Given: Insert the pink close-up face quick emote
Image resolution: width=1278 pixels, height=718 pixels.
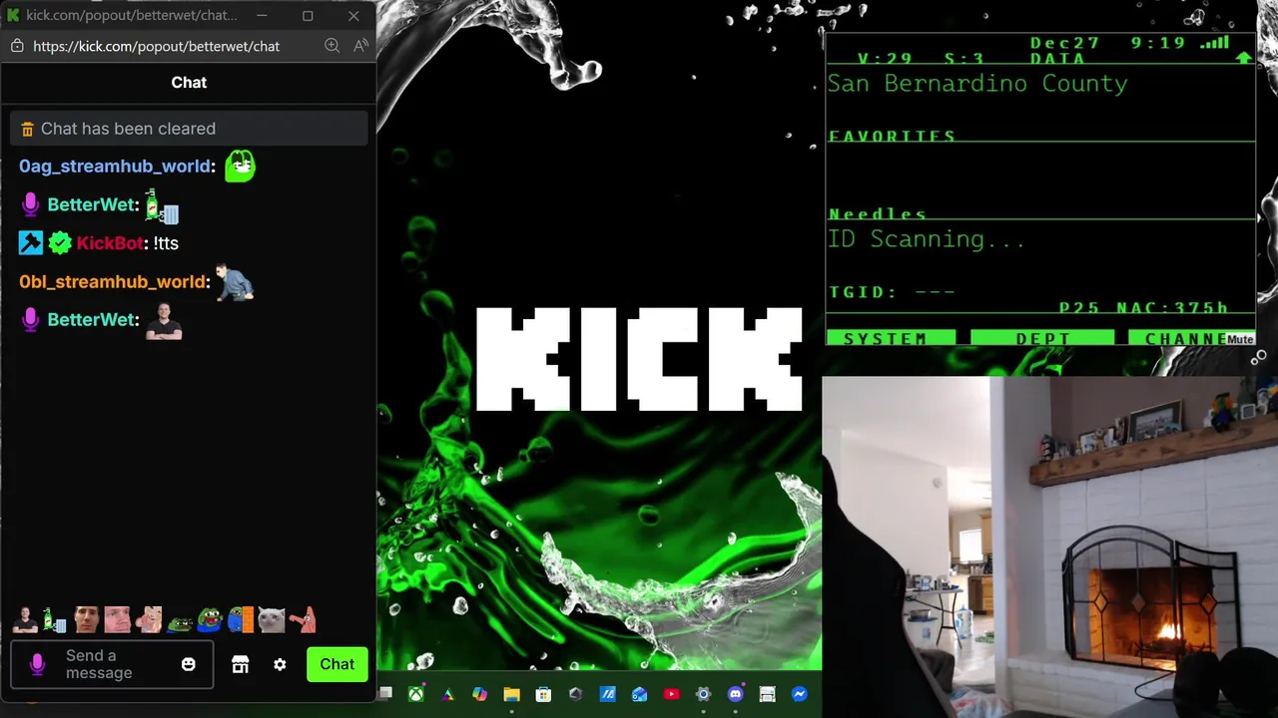Looking at the screenshot, I should [x=117, y=620].
